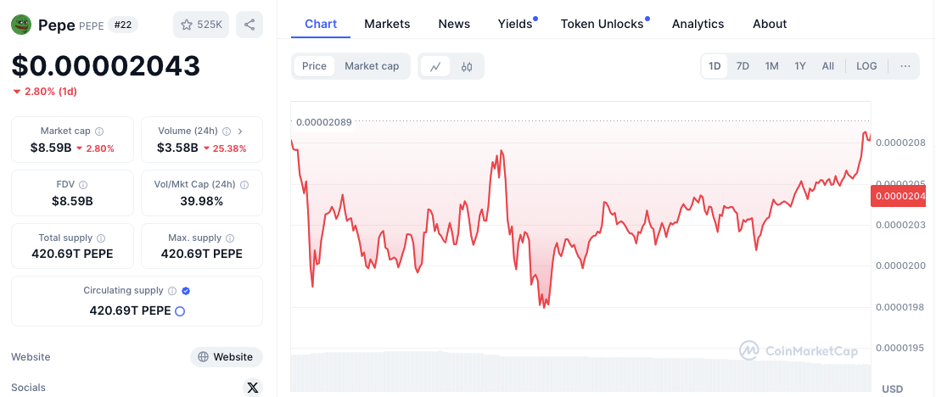Click the Max. supply info icon

tap(230, 238)
